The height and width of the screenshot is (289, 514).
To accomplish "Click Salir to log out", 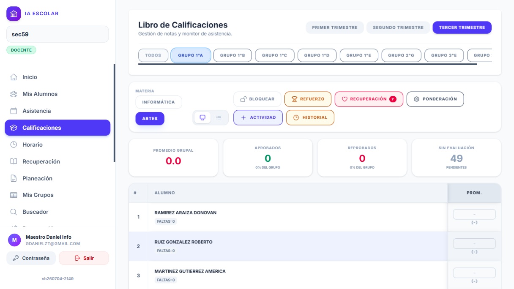I will [x=84, y=258].
